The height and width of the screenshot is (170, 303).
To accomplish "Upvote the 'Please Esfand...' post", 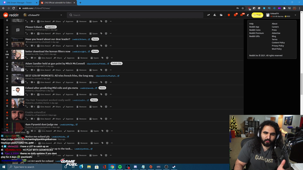I will point(7,27).
